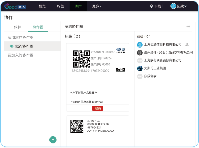The image size is (199, 148).
Task: Open label 汽车零部件产品标签 V1
Action: (84, 93)
